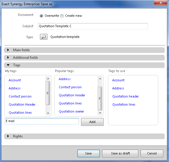Remove Account from Tags to use
This screenshot has height=162, width=169.
[x=118, y=80]
